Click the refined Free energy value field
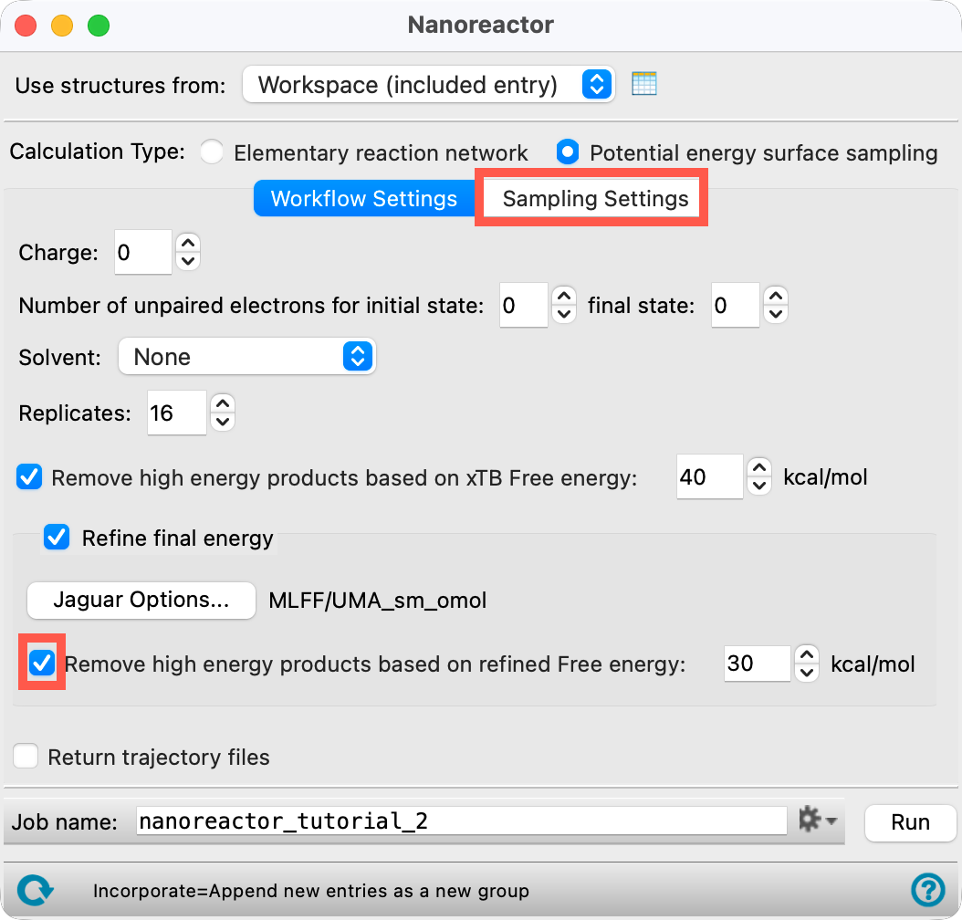962x920 pixels. [757, 663]
